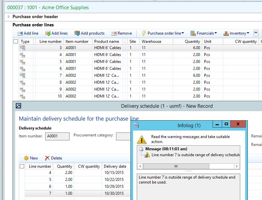Toggle select-all checkbox in delivery schedule grid
Viewport: 262px width, 200px height.
click(x=22, y=166)
